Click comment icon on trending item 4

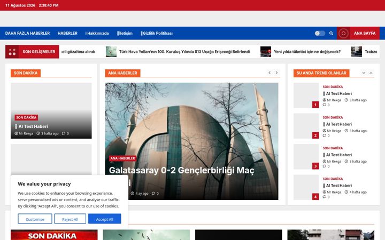click(x=325, y=197)
